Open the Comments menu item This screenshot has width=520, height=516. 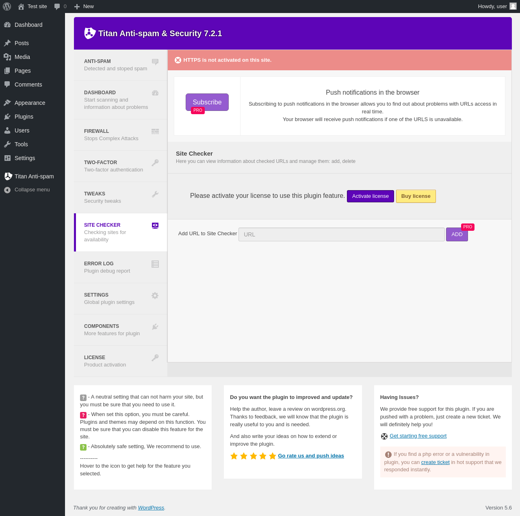[x=32, y=85]
